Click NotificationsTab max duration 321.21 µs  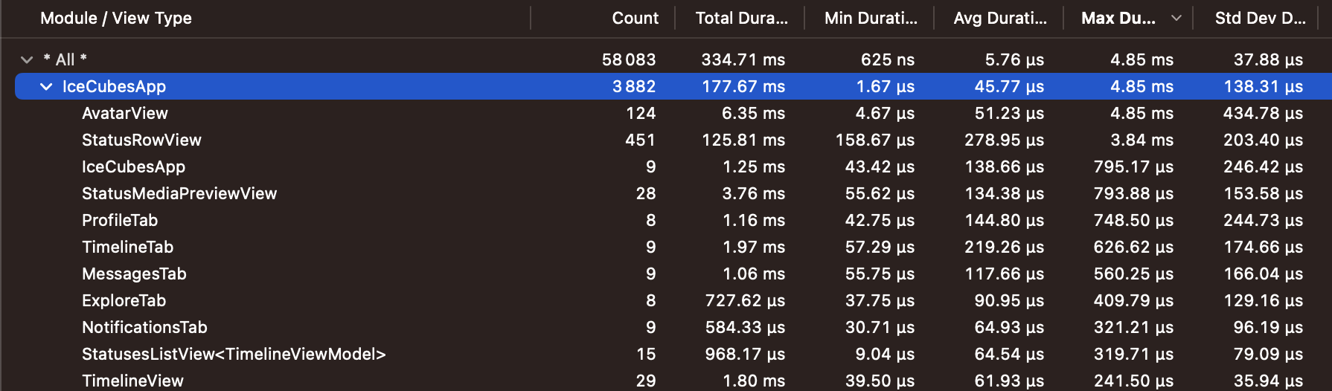1134,327
